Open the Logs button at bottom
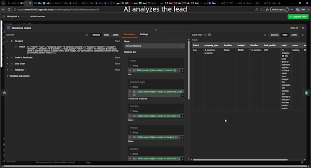This screenshot has width=311, height=168. [x=88, y=163]
